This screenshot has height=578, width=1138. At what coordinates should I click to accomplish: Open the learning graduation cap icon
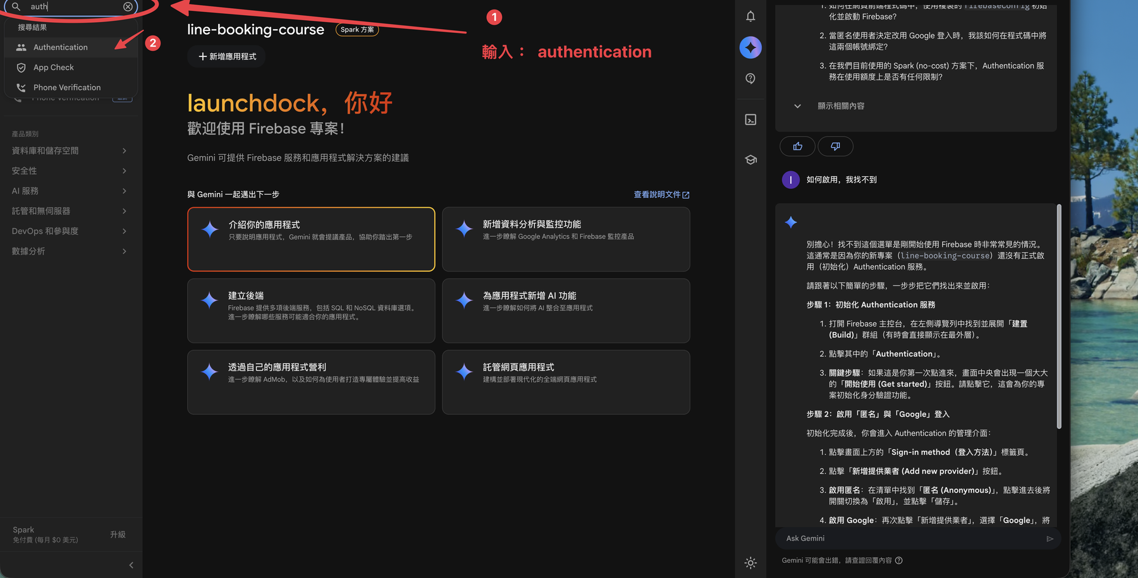(x=750, y=160)
